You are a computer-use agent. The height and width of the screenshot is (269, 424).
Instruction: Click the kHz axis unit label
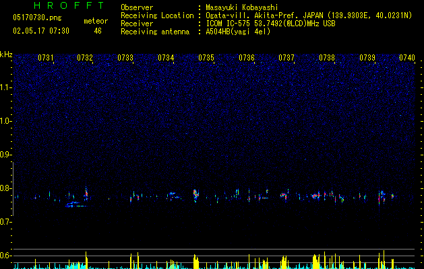coord(6,54)
